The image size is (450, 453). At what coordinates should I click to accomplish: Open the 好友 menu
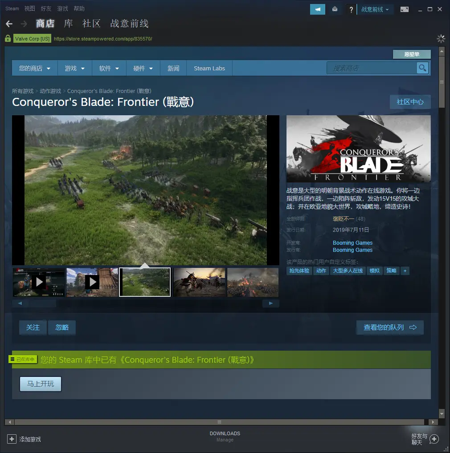click(46, 8)
